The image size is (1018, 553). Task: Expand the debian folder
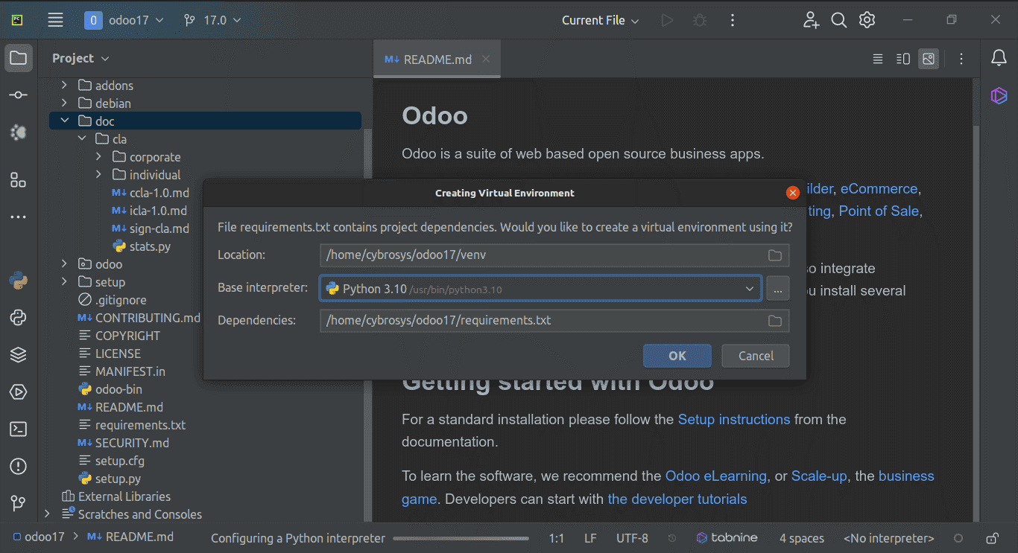64,103
